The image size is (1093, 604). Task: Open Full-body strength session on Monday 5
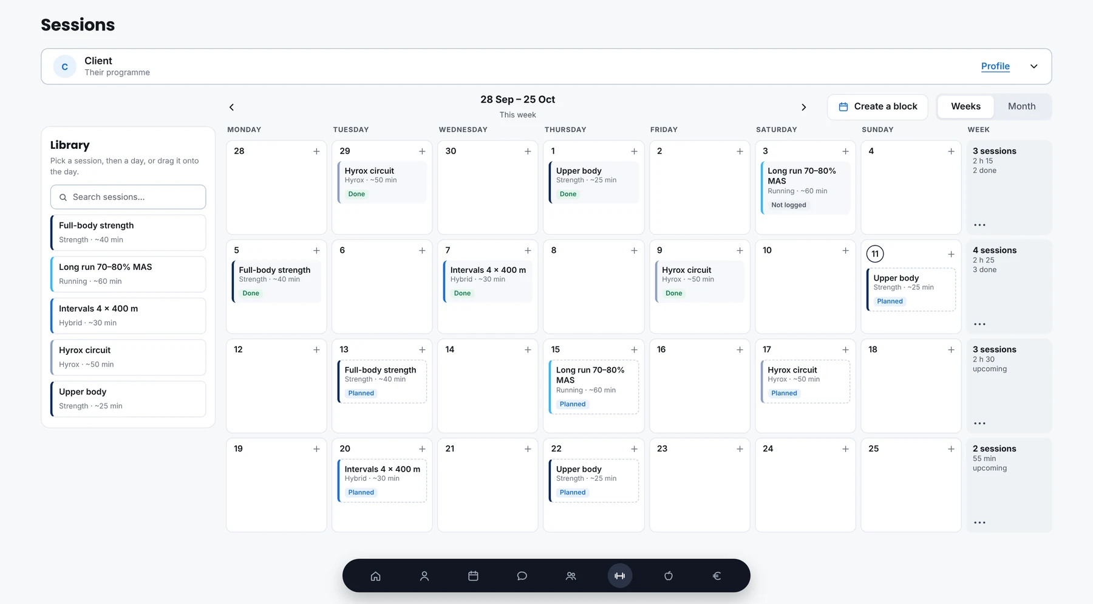click(x=276, y=281)
